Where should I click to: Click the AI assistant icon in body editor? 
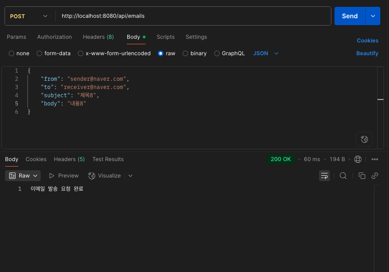tap(364, 139)
